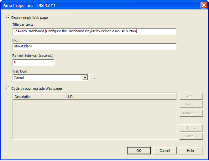Select the Display single Web page option
209x161 pixels.
pos(8,18)
